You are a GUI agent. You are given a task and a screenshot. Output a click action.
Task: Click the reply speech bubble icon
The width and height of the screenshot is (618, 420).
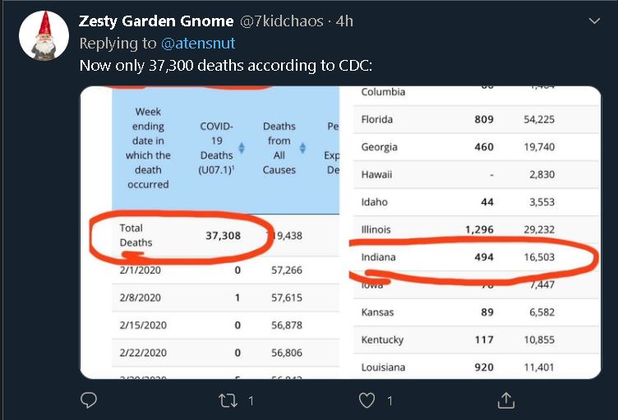point(89,400)
